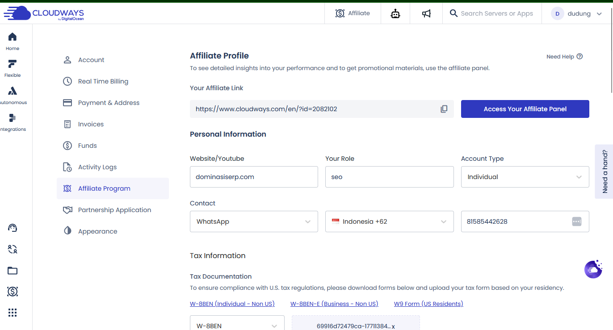Click the user avatar D
This screenshot has height=330, width=613.
(x=557, y=13)
